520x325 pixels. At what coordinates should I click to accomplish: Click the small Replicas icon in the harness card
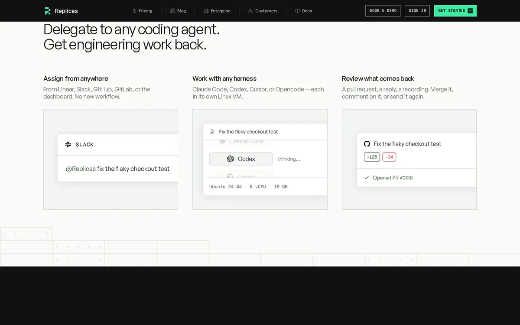(212, 132)
